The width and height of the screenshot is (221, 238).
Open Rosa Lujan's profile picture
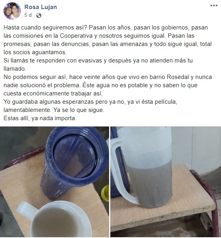click(x=12, y=11)
